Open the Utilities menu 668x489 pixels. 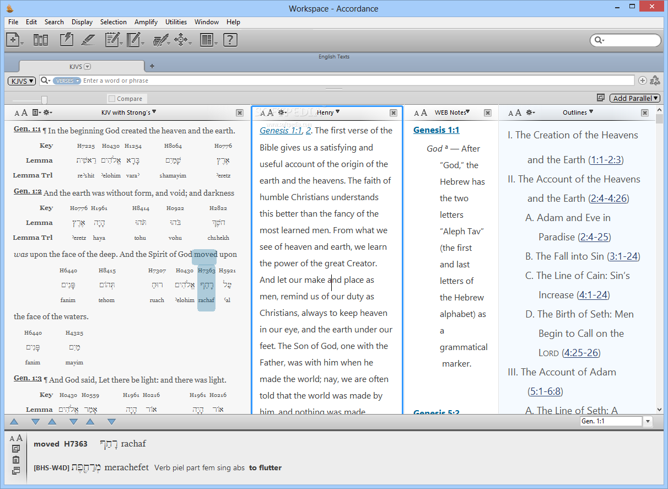point(176,22)
